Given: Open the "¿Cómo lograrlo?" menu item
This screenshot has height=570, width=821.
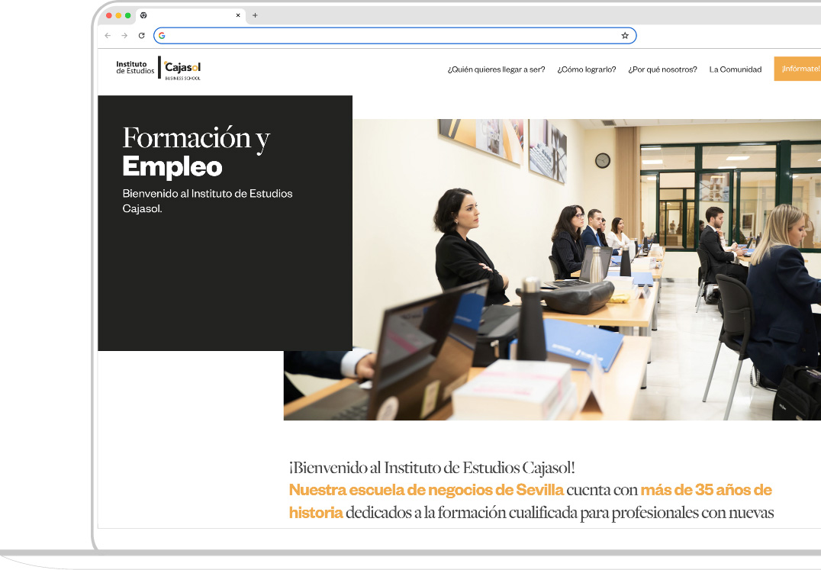Looking at the screenshot, I should [586, 69].
